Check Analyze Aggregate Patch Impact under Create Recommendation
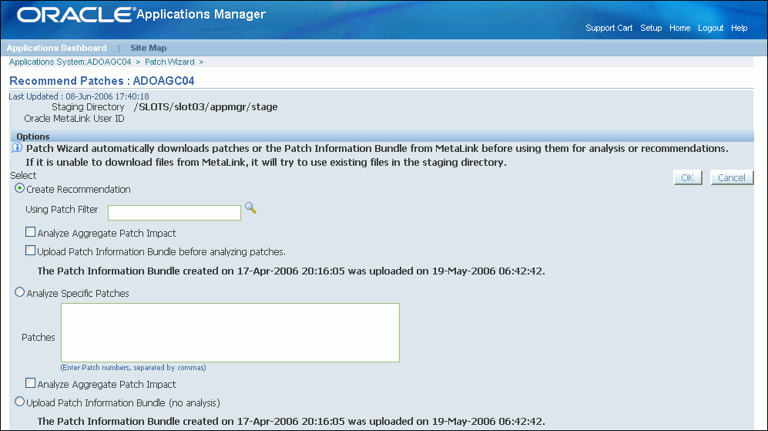Screen dimensions: 768x431 (x=30, y=232)
